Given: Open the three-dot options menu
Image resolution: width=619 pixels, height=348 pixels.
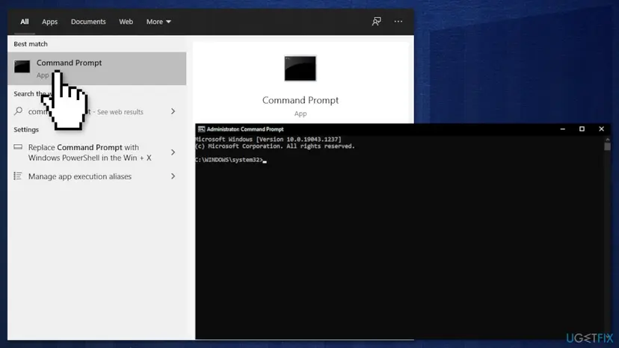Looking at the screenshot, I should (398, 22).
